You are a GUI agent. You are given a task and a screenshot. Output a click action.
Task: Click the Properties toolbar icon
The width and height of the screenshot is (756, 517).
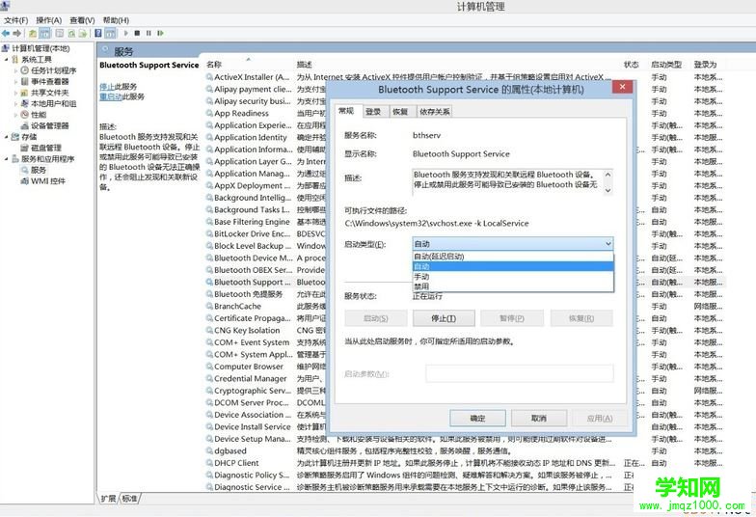tap(60, 33)
